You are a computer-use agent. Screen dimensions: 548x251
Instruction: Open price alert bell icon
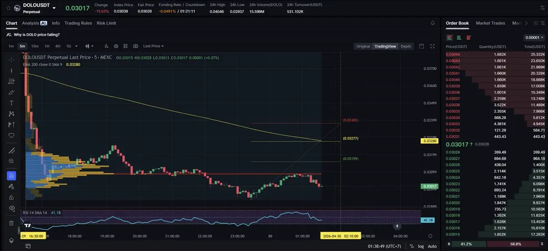pos(433,23)
